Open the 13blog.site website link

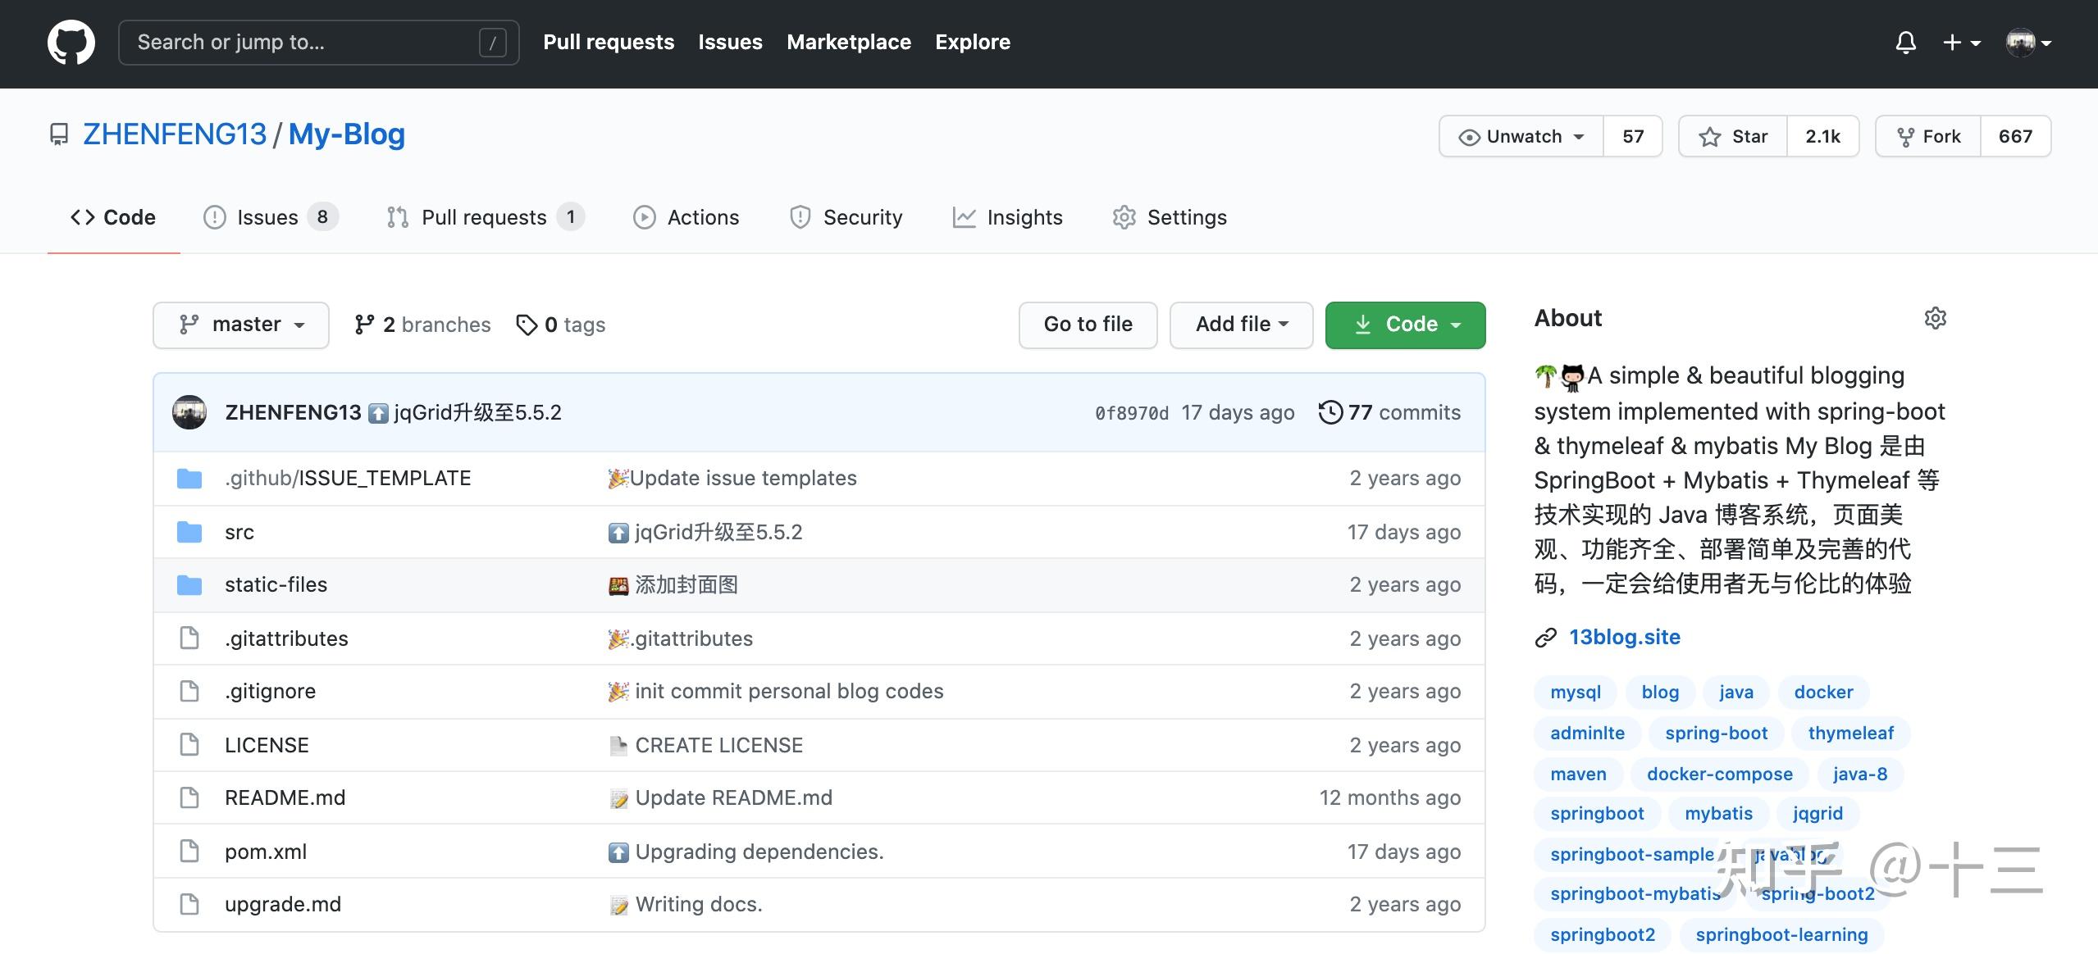click(x=1624, y=637)
